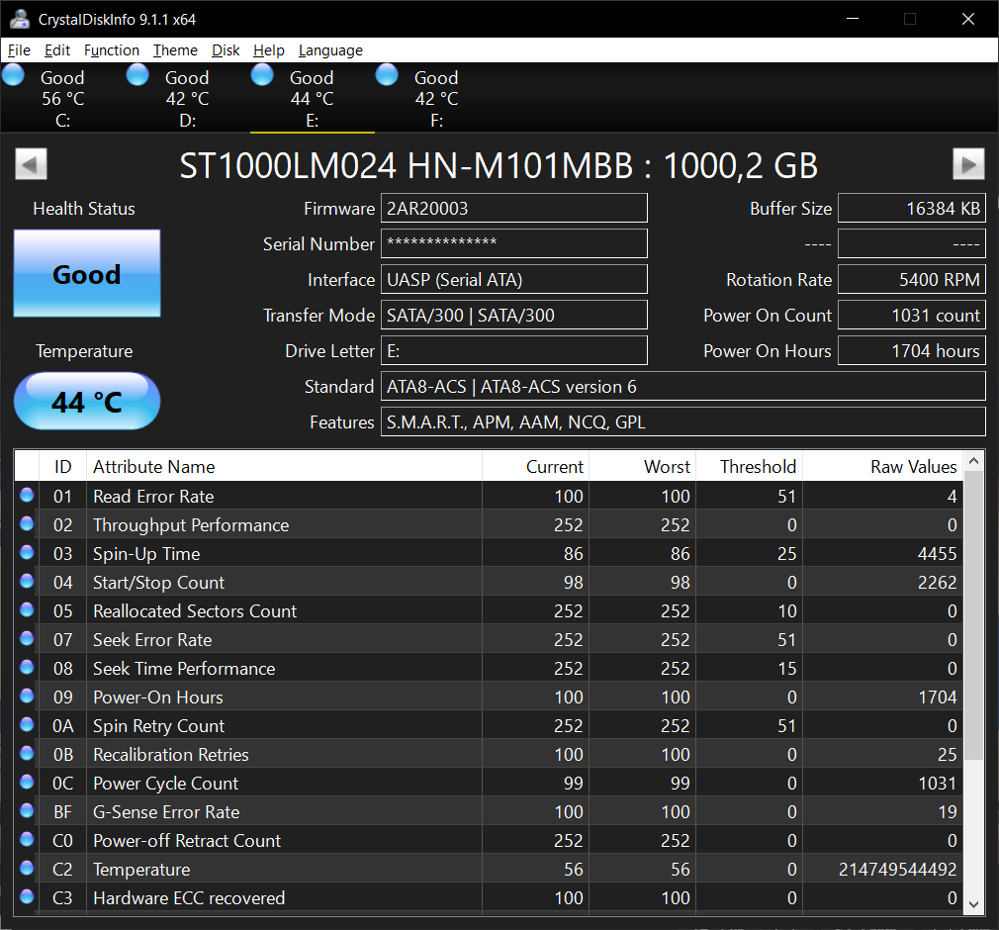Click the Firmware field 2AR20003

(514, 209)
